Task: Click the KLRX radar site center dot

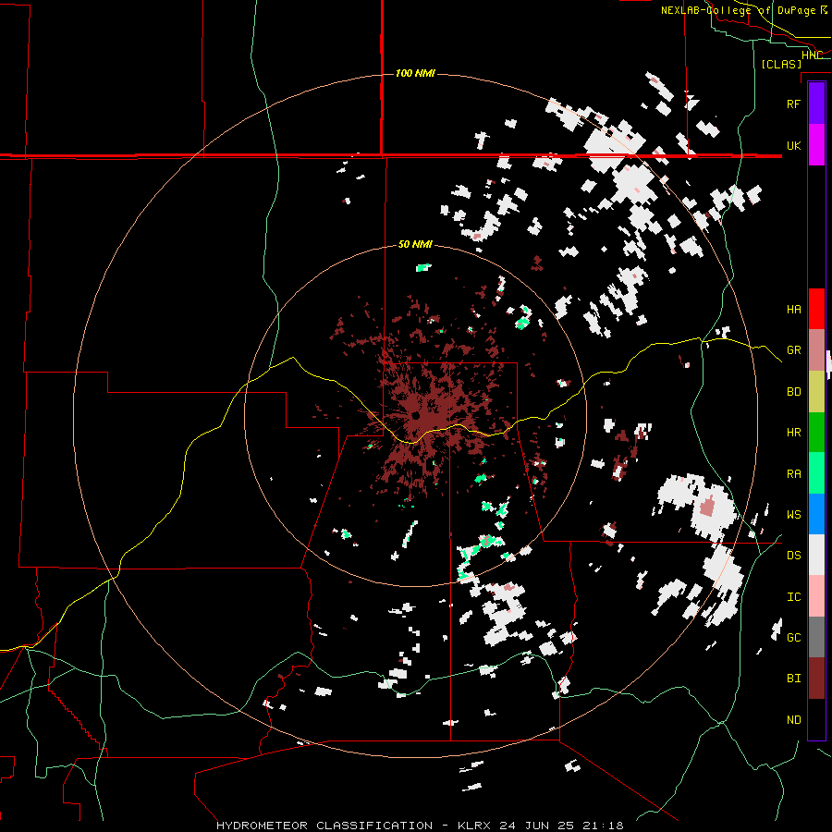Action: [415, 415]
